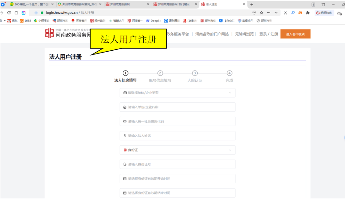The height and width of the screenshot is (200, 347).
Task: Bookmark this page with the star icon
Action: (x=261, y=13)
